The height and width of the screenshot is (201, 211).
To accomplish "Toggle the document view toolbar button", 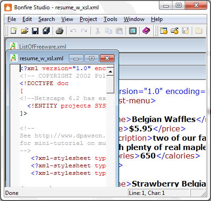I will click(x=133, y=31).
